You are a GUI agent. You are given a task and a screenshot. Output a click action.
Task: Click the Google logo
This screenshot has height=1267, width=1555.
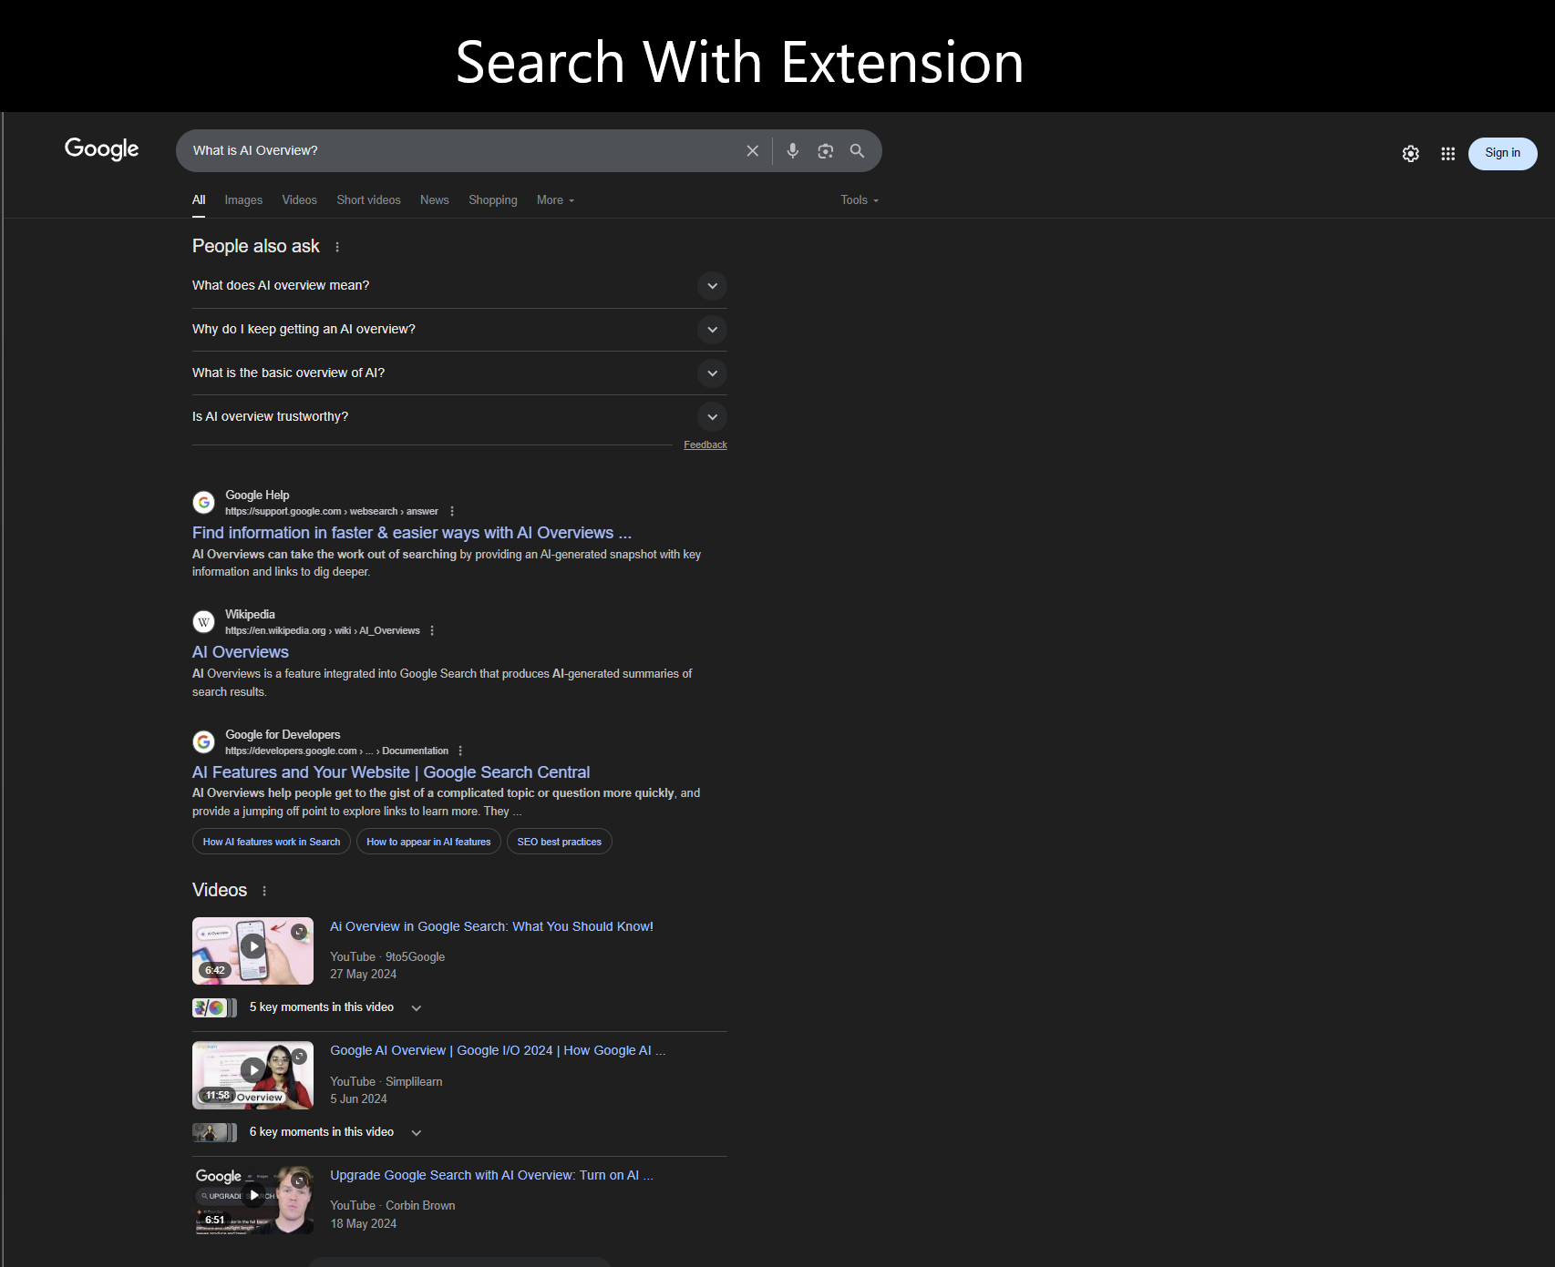click(101, 148)
